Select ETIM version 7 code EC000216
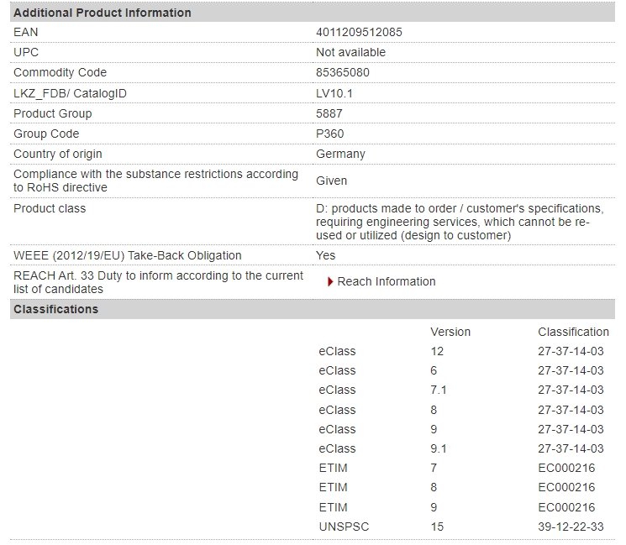 566,468
